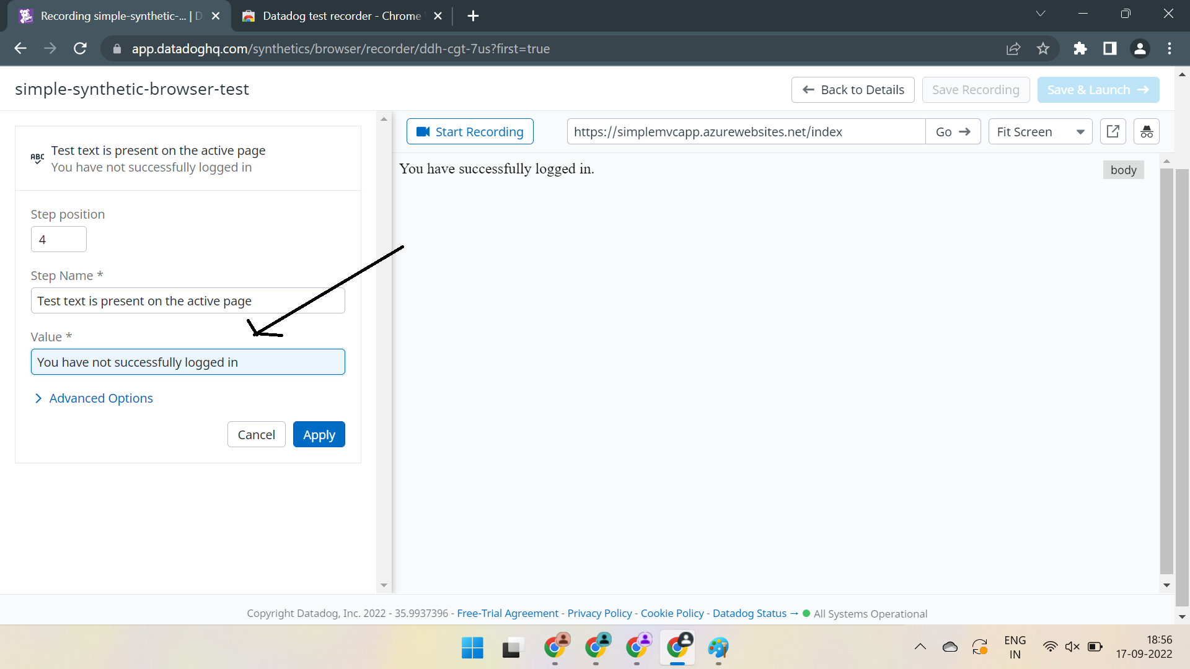Click the recorder page vertical scrollbar
The image size is (1190, 669).
(x=1166, y=372)
